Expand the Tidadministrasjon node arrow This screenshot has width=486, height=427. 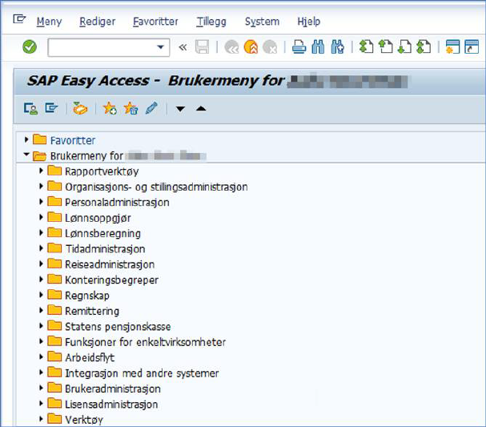tap(41, 248)
